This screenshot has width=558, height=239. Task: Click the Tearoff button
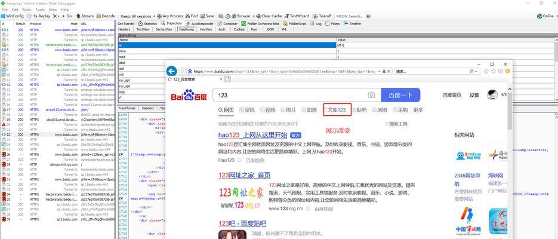point(322,16)
